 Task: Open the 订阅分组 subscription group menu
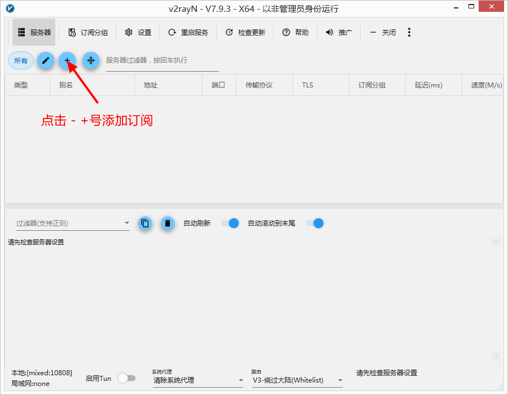[x=88, y=32]
